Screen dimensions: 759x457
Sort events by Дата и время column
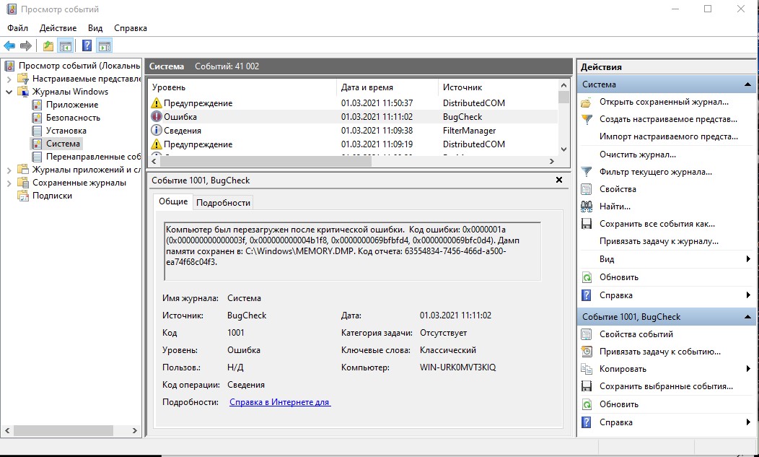tap(387, 87)
